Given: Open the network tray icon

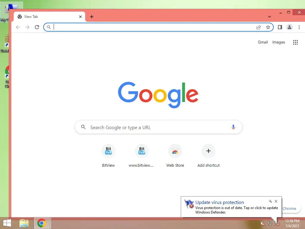Looking at the screenshot, I should tap(270, 223).
